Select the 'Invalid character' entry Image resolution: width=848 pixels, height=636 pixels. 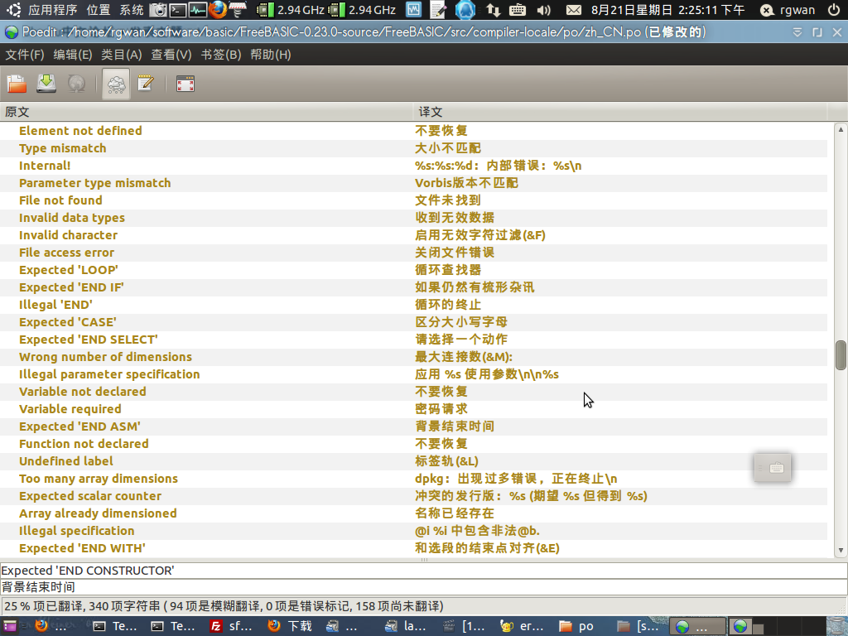click(413, 235)
